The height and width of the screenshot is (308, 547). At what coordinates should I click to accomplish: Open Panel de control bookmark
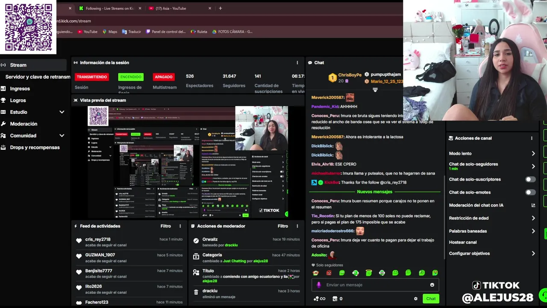(x=166, y=32)
